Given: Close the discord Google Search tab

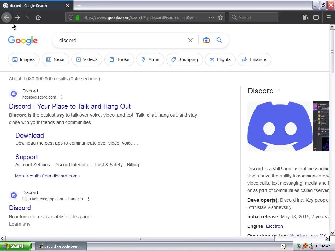Looking at the screenshot, I should (68, 6).
